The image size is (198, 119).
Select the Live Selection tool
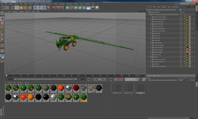[13, 8]
